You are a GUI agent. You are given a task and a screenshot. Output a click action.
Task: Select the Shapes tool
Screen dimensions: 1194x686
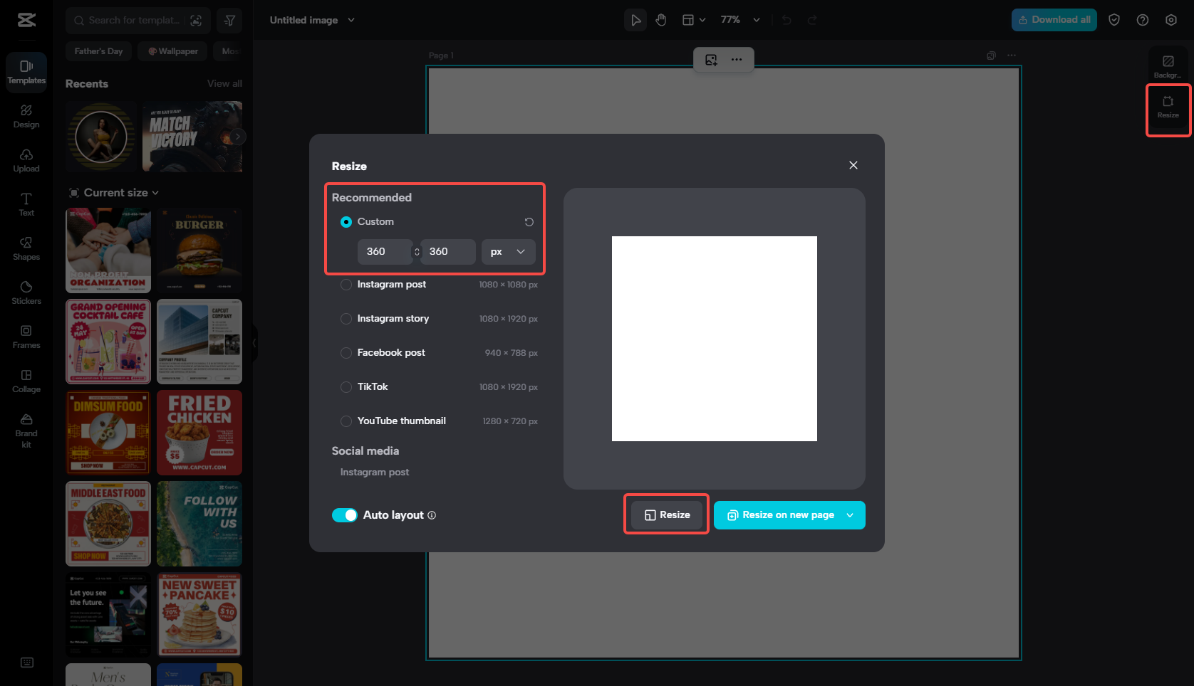click(26, 249)
